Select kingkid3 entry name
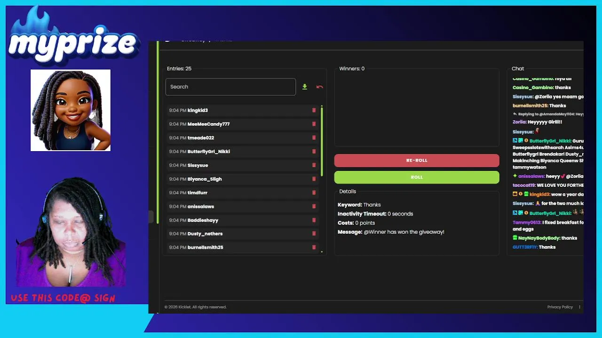Viewport: 602px width, 338px height. tap(198, 110)
